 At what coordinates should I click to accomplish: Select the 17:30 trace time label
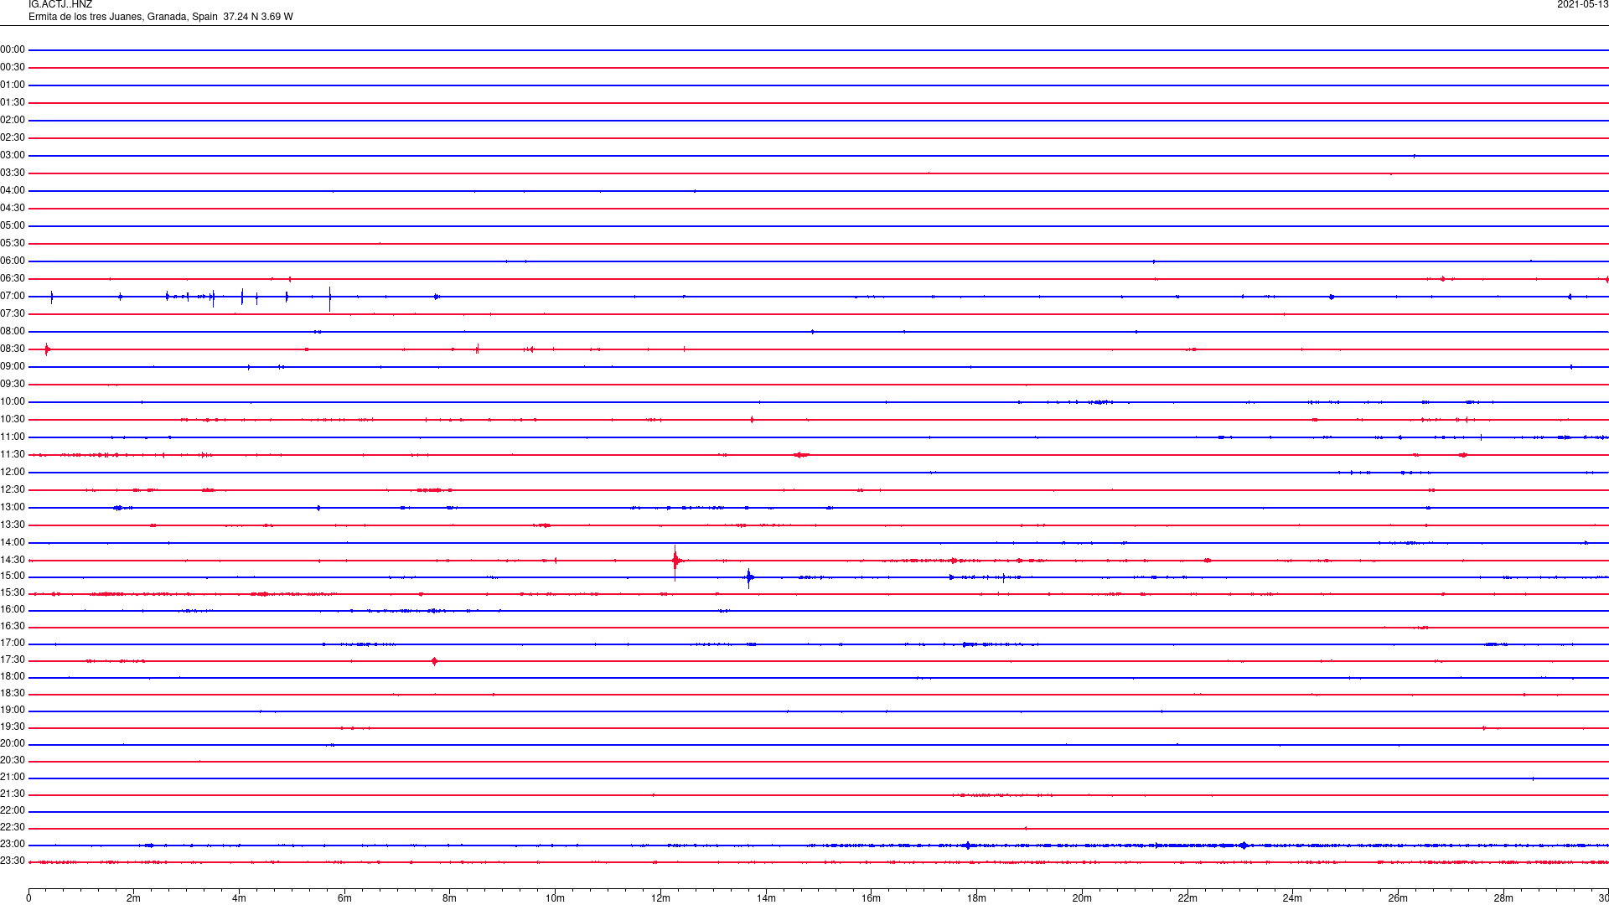coord(13,660)
